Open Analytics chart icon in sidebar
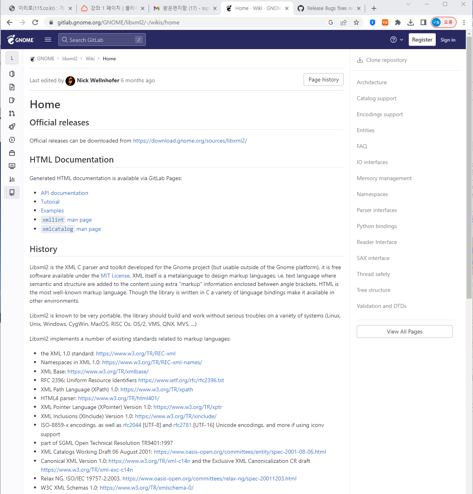The height and width of the screenshot is (494, 473). [x=12, y=179]
